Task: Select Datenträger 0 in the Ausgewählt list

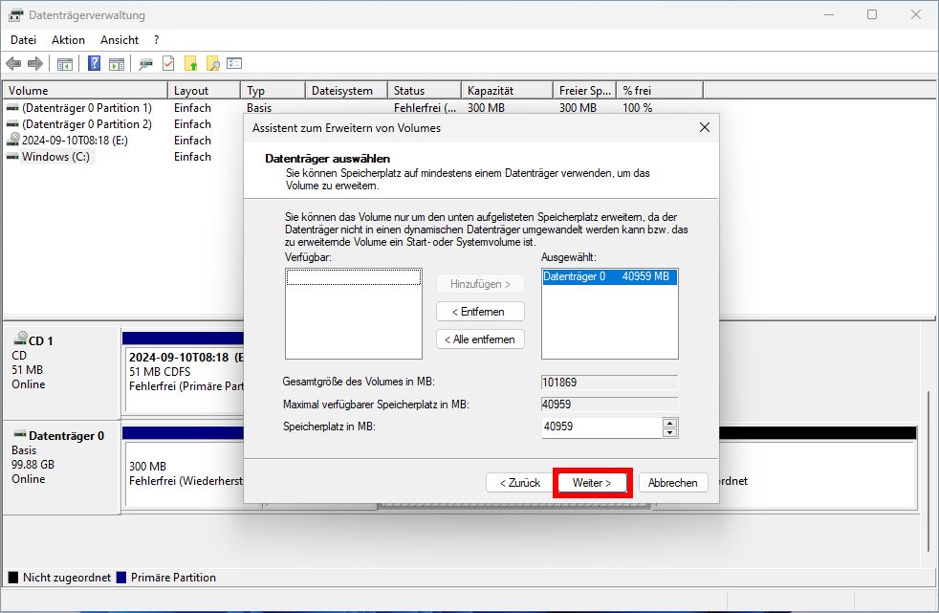Action: [609, 276]
